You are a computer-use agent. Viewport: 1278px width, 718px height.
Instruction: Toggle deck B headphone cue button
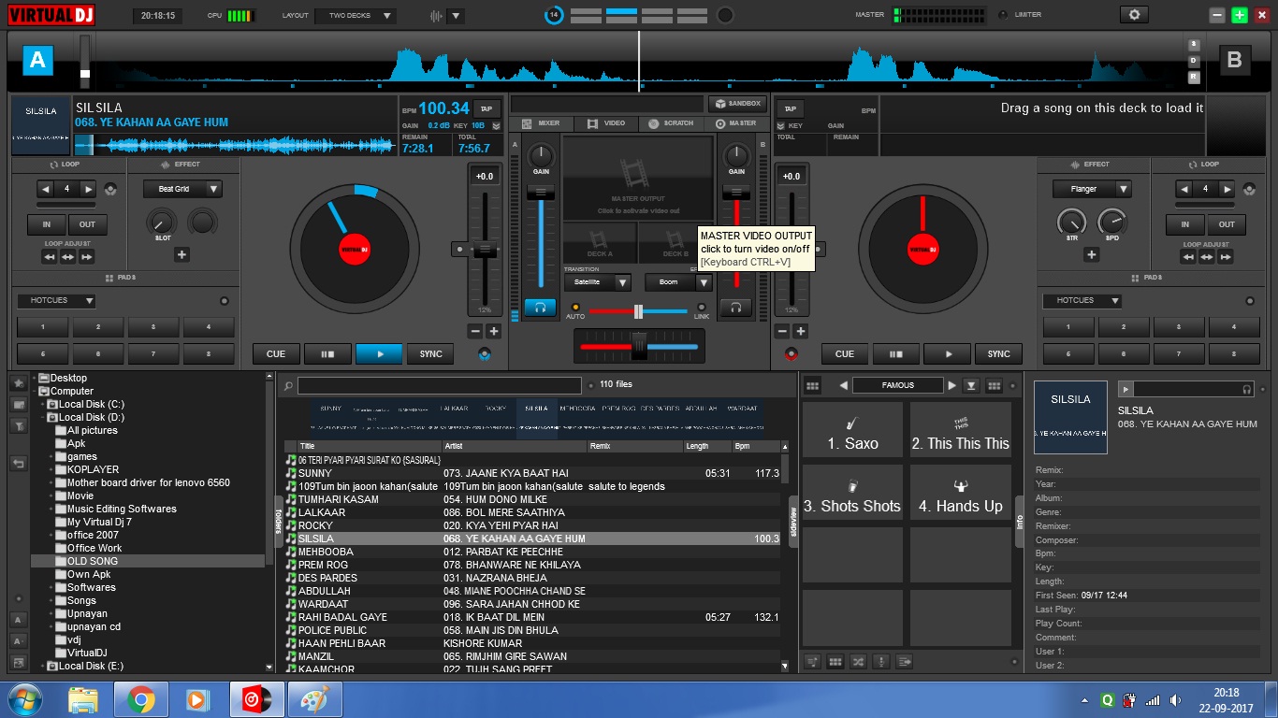click(736, 307)
